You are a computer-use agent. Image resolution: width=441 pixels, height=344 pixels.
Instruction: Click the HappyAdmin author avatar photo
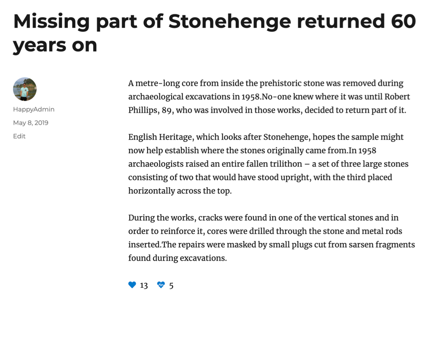[25, 89]
